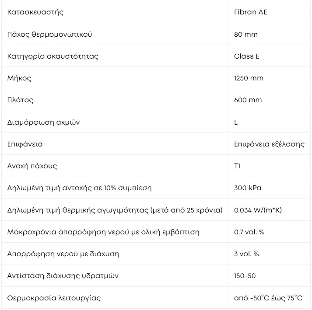Select the 150-50 value
Screen dimensions: 312x310
point(245,276)
